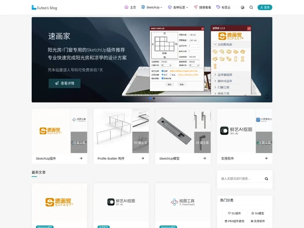Open the 视图工具 T_ViewTools article thumbnail
Screen dimensions: 304x228
coord(183,203)
